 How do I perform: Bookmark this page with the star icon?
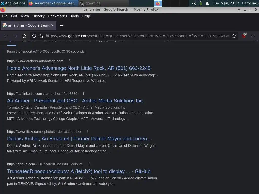click(234, 36)
